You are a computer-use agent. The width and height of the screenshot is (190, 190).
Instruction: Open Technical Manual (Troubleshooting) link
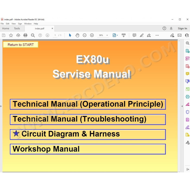click(88, 119)
